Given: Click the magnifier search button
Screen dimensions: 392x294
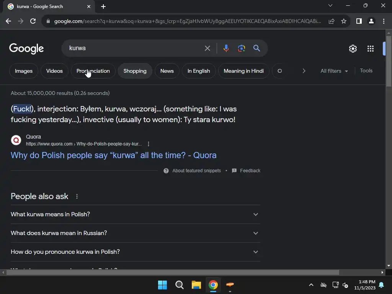Looking at the screenshot, I should [x=256, y=48].
